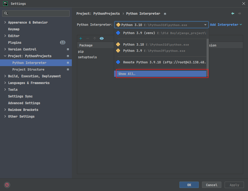Click the help question mark icon
Image resolution: width=248 pixels, height=191 pixels.
coord(7,185)
